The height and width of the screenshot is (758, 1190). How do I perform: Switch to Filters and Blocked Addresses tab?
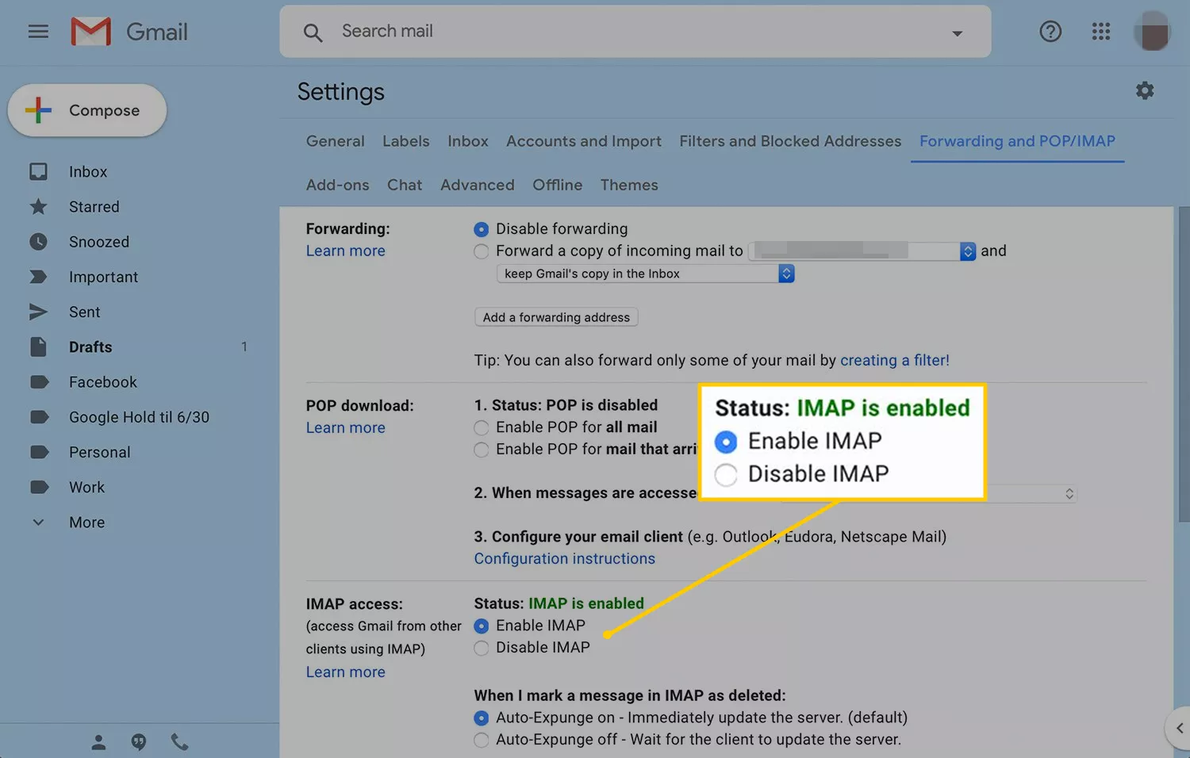789,141
